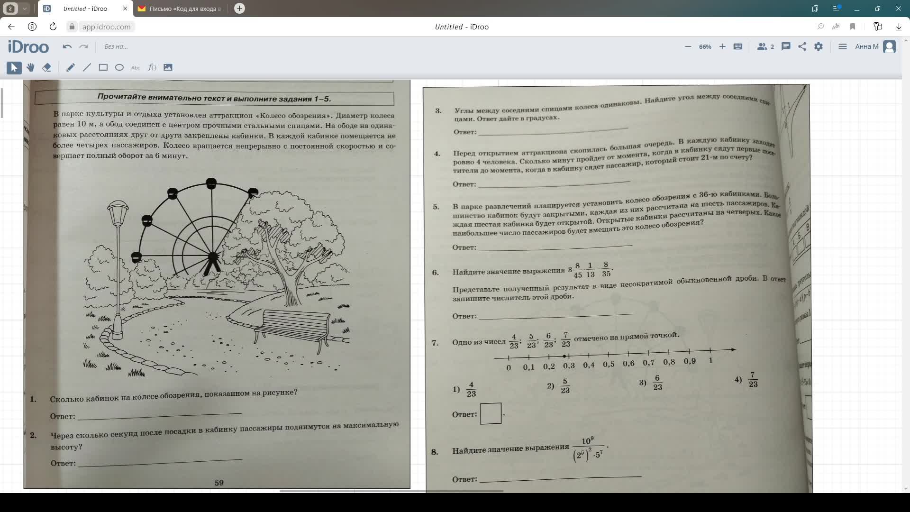Open the f() formula tool

tap(152, 67)
